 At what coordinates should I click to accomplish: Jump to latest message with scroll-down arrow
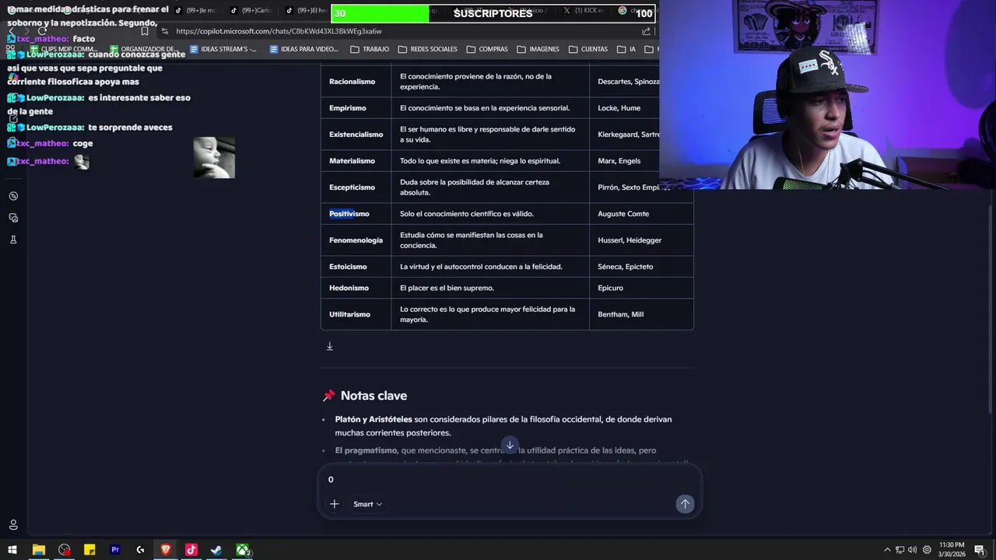[510, 446]
